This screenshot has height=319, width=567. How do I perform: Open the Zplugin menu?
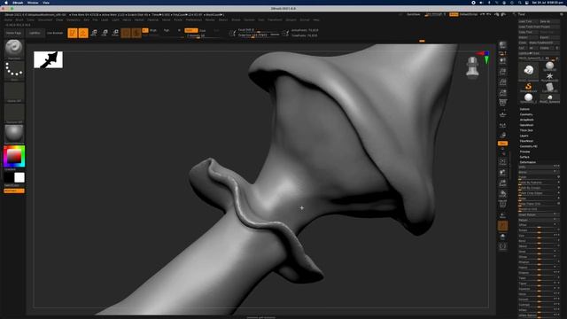click(x=291, y=19)
